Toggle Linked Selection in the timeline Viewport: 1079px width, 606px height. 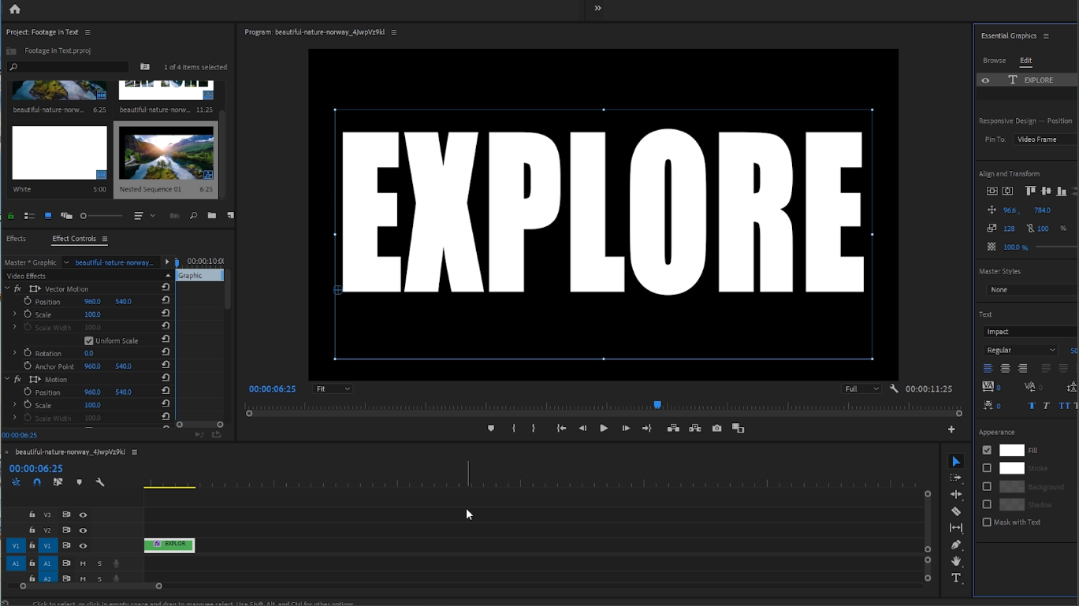(x=58, y=482)
